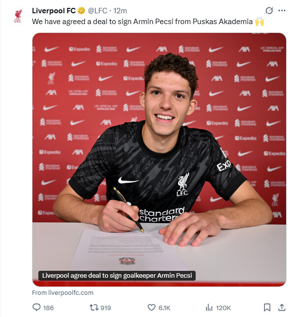Follow the From liverpoolfc.com source link
This screenshot has height=317, width=294.
[62, 293]
